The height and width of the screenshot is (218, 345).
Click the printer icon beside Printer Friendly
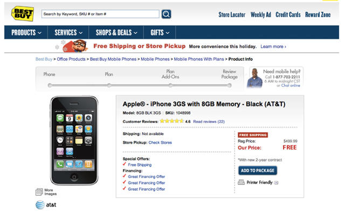[241, 182]
